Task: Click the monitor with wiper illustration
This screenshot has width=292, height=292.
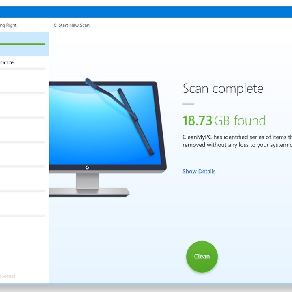Action: (x=108, y=137)
